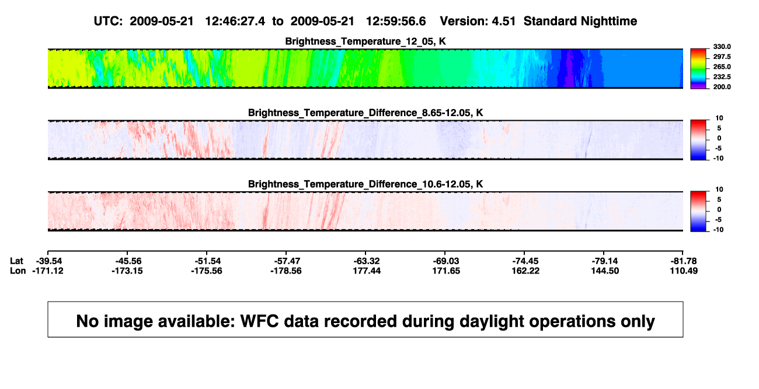Click longitude value -173.15
Screen dimensions: 759x389
127,271
